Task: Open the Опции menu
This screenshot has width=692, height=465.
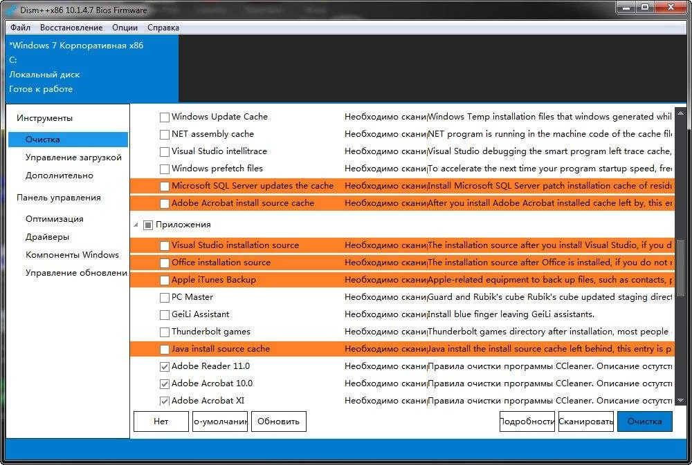Action: coord(125,28)
